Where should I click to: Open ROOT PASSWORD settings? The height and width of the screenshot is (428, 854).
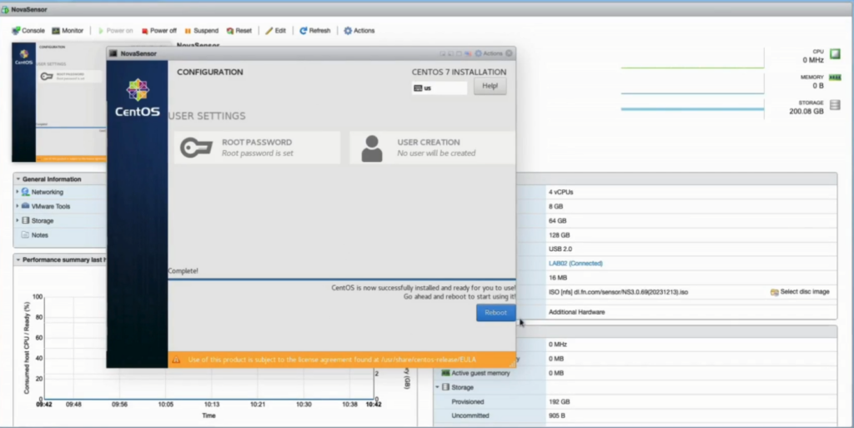[257, 148]
